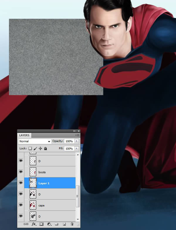The width and height of the screenshot is (176, 230).
Task: Select the boots layer
Action: click(x=50, y=172)
